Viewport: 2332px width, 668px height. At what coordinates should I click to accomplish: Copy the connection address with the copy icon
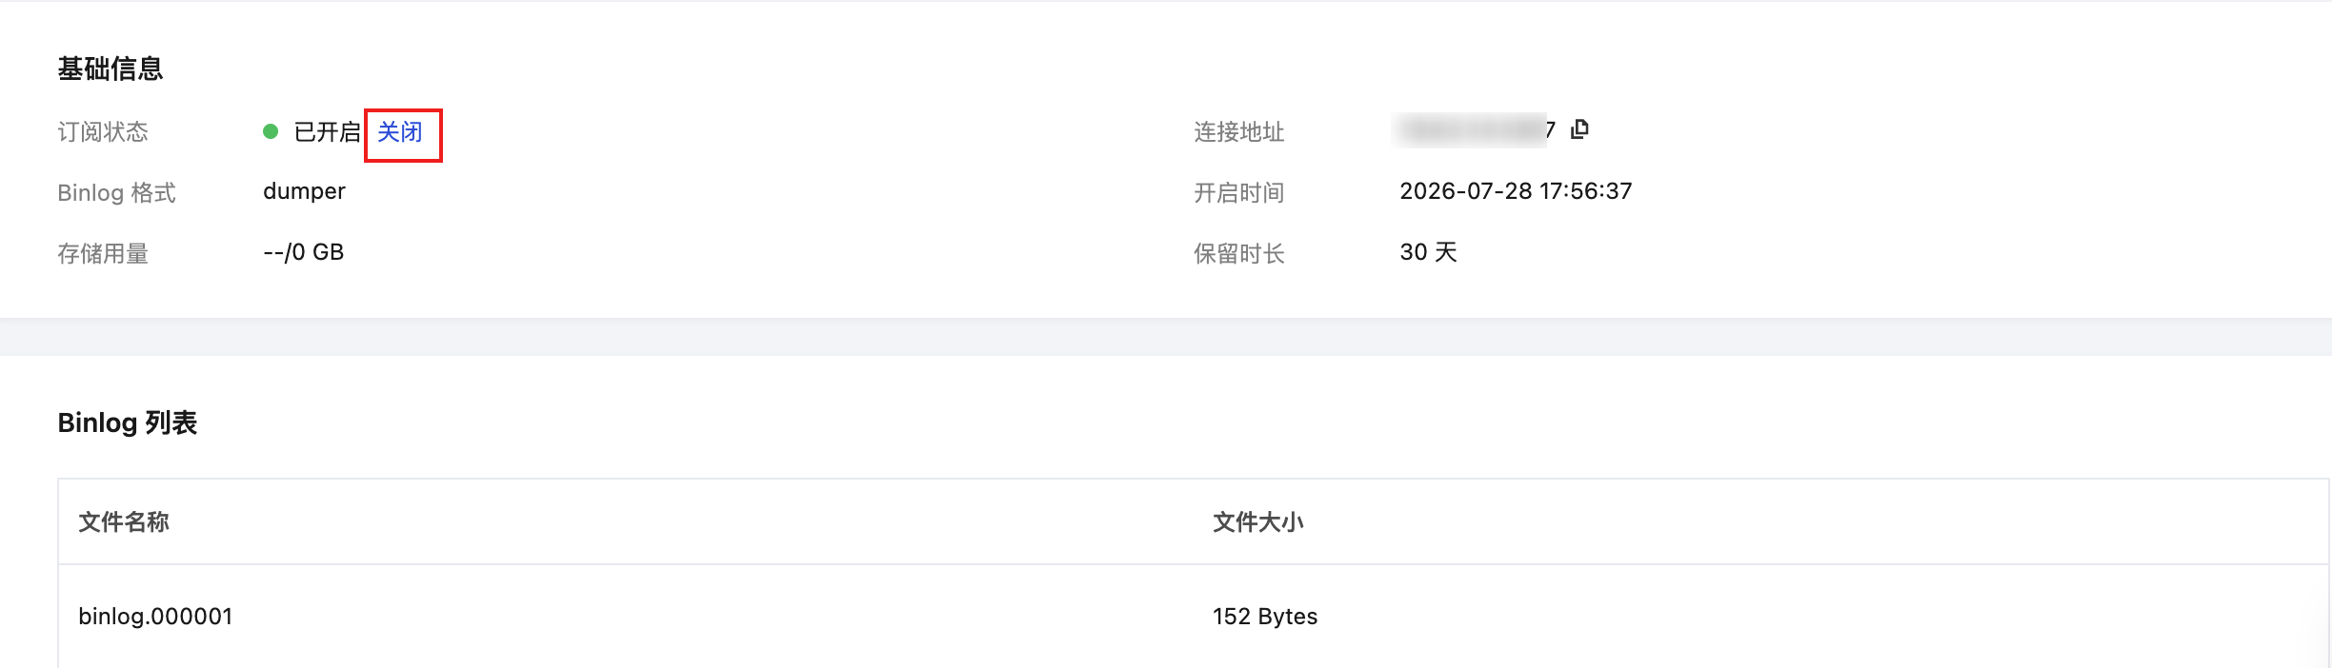coord(1579,128)
